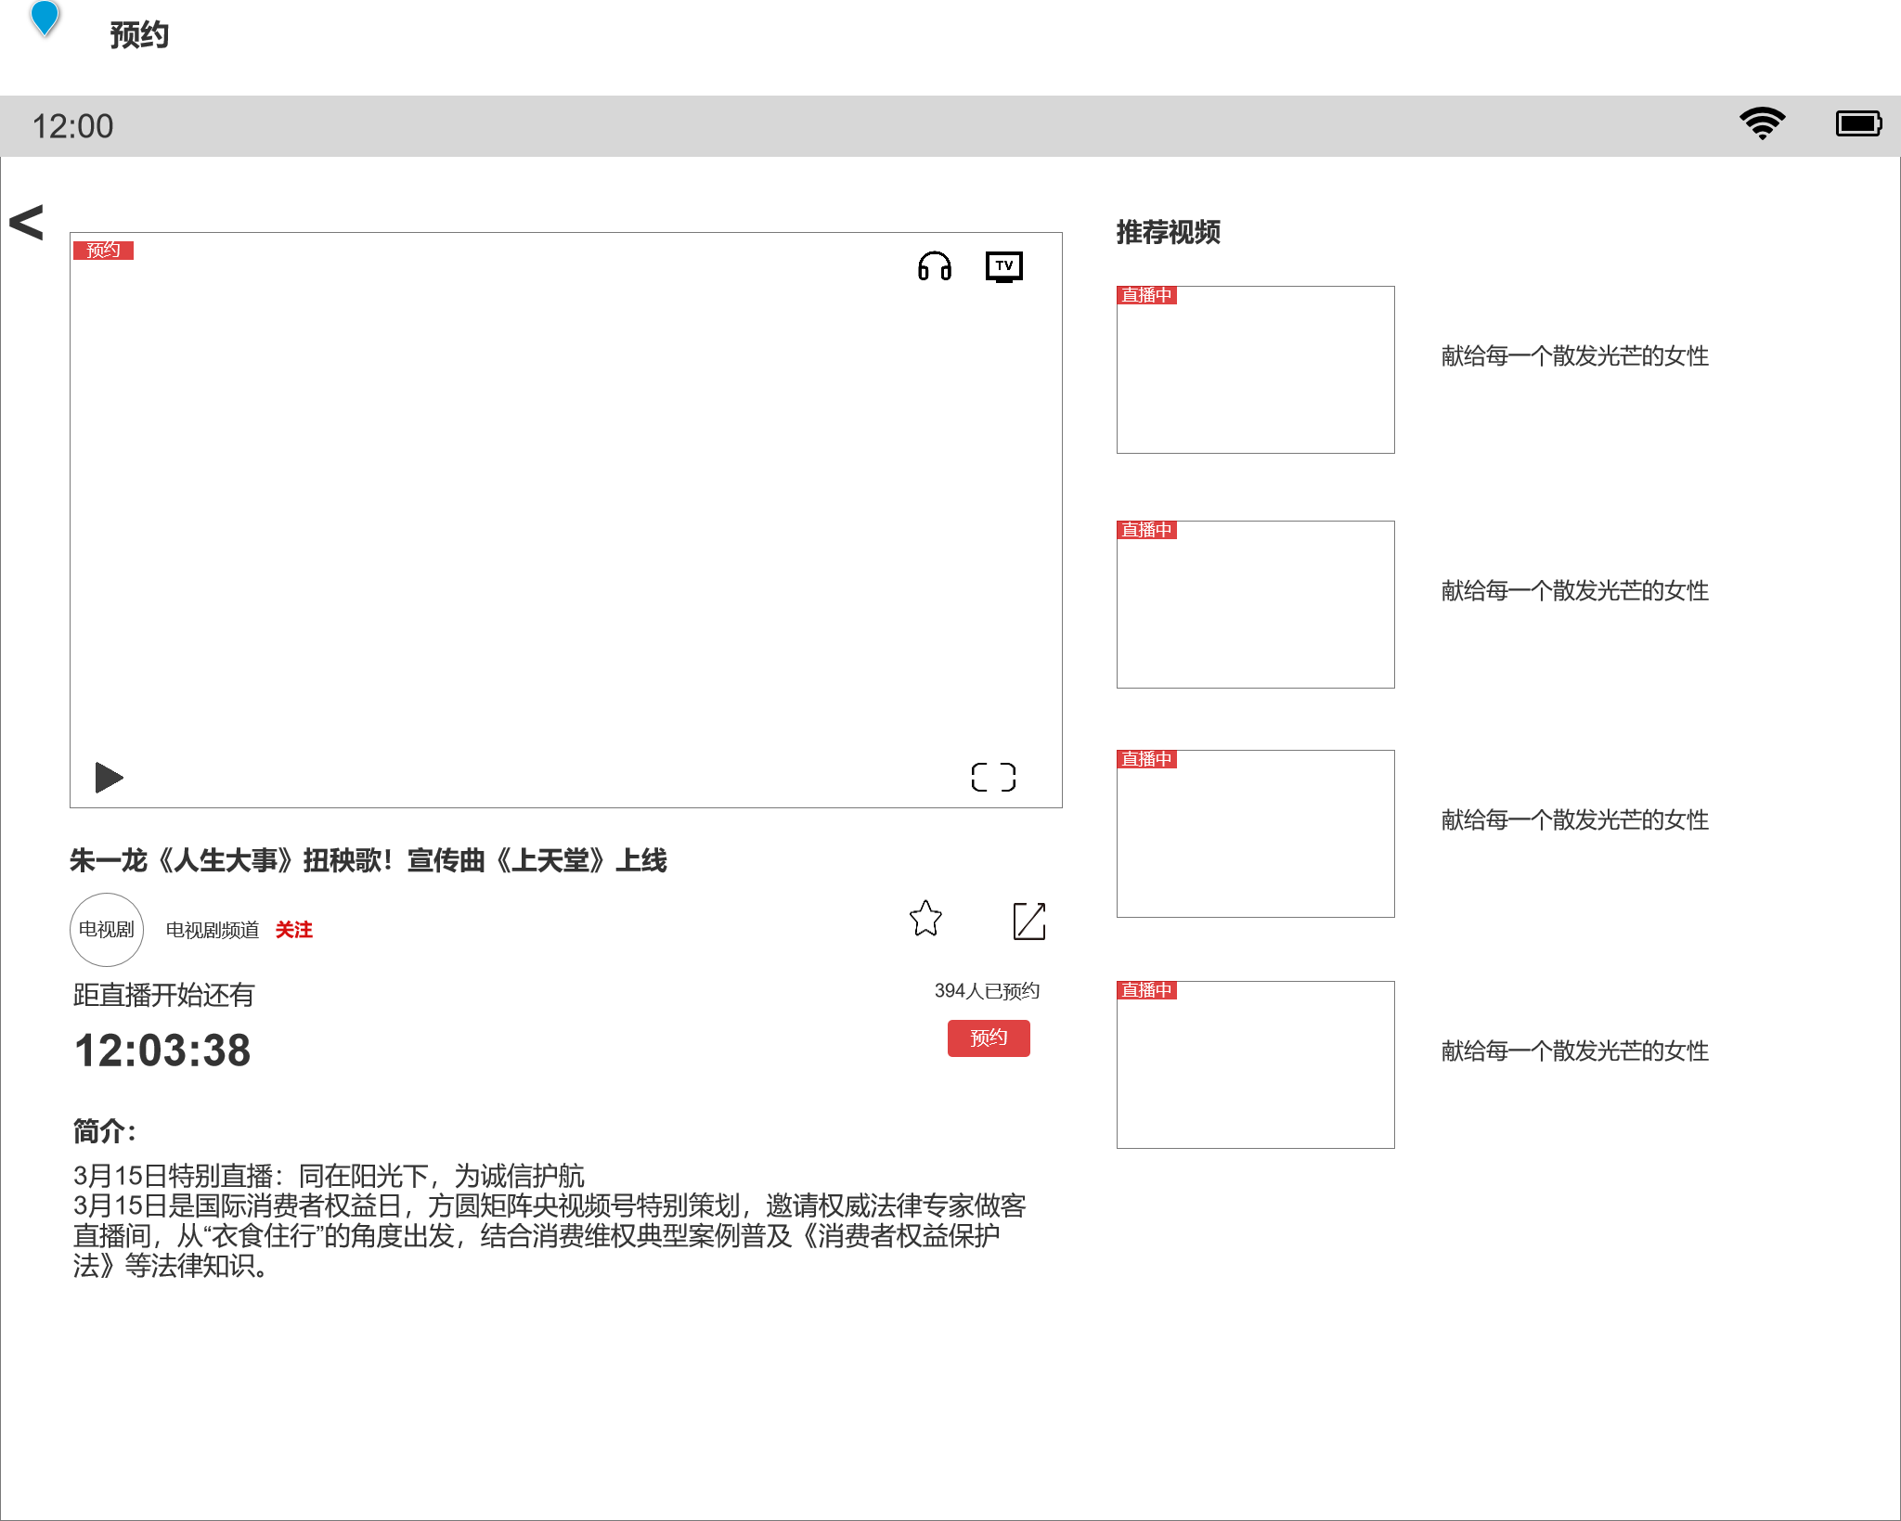Play the video

109,777
